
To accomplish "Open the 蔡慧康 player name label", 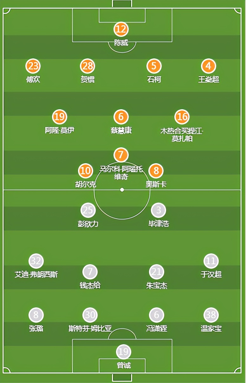I will (121, 131).
